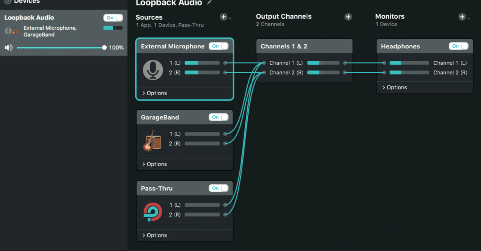Click the Loopback Audio title text

(169, 3)
